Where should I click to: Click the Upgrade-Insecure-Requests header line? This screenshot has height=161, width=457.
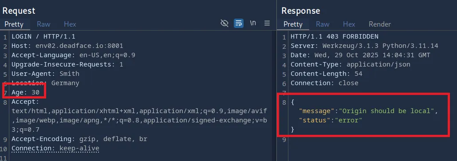67,64
